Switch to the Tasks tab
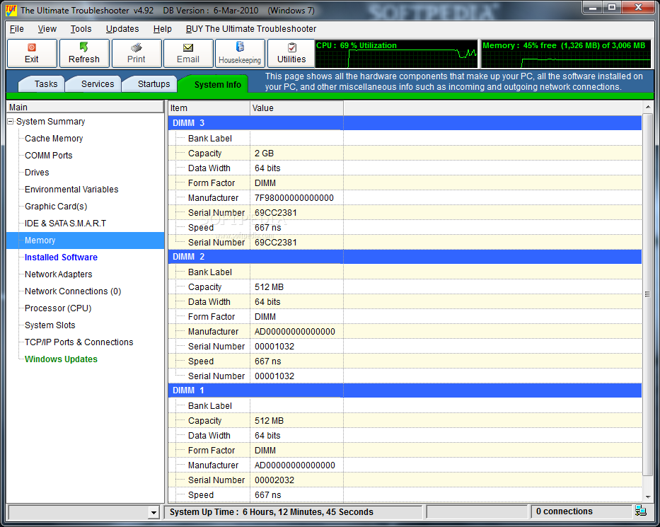660x527 pixels. (43, 83)
